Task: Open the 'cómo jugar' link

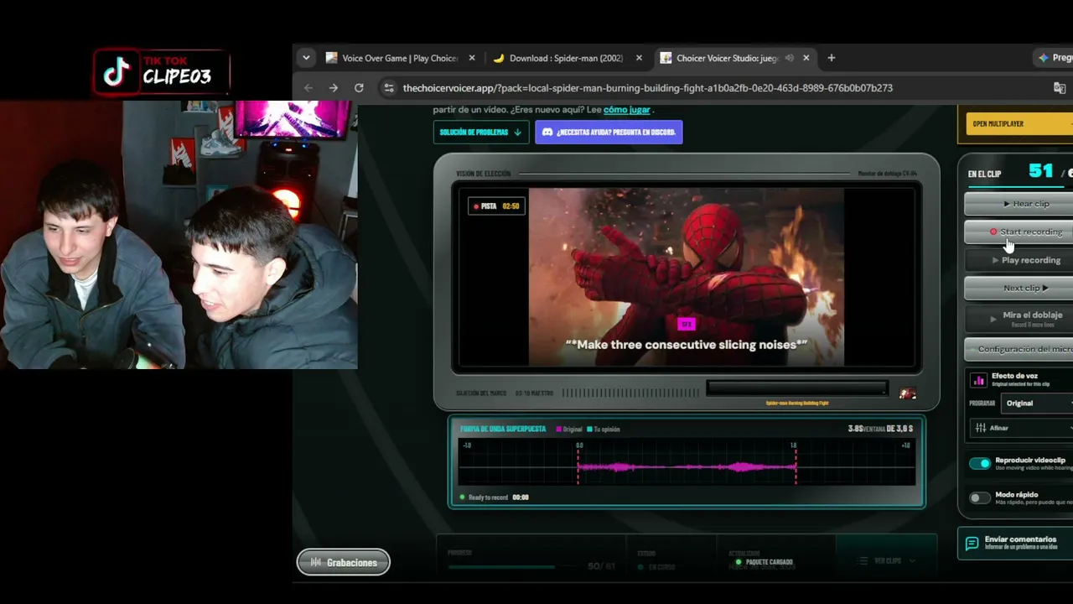Action: [x=627, y=110]
